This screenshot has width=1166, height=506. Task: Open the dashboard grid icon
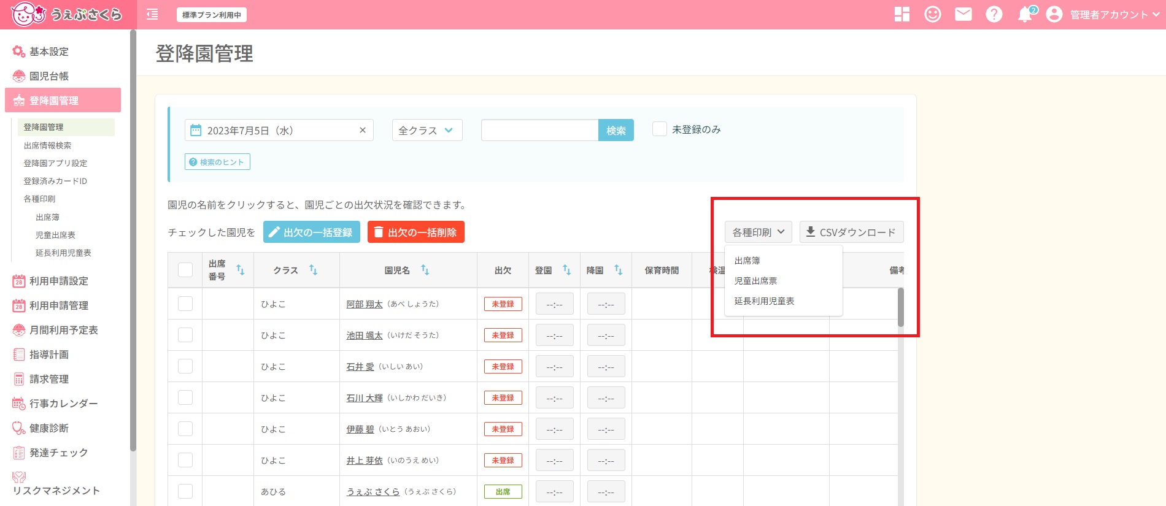[902, 14]
